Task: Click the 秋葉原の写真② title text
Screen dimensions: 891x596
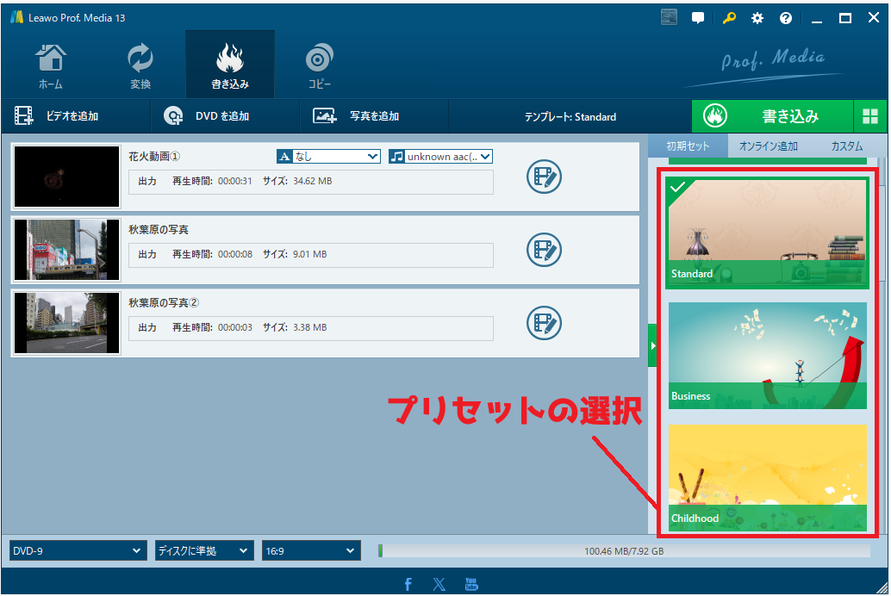Action: coord(164,303)
